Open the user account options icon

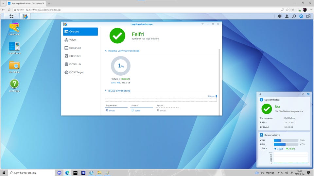[x=287, y=16]
